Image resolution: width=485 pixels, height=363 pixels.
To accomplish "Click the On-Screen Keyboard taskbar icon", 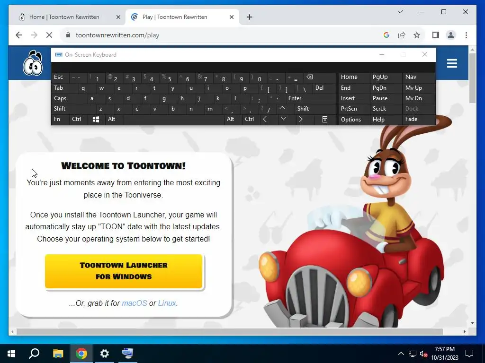I will [x=127, y=354].
